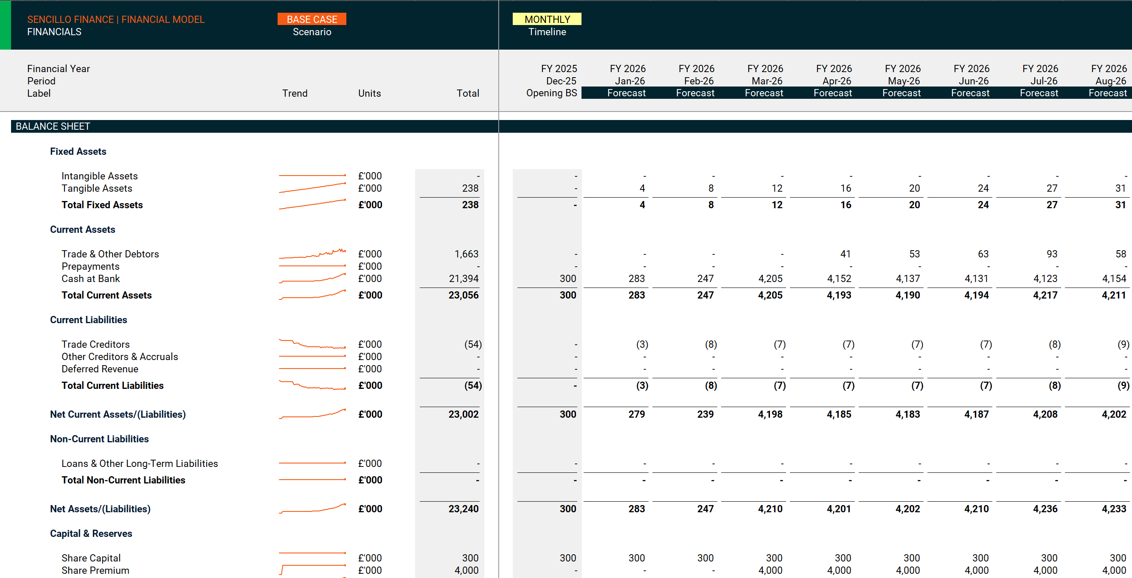Click Trade Creditors Aug-26 value (9)
Screen dimensions: 1132x578
tap(1123, 344)
